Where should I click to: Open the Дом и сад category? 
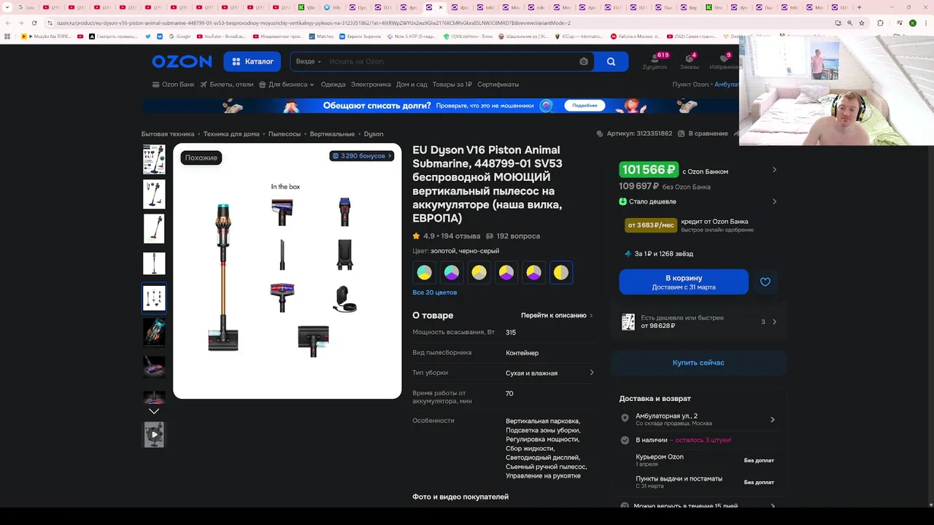tap(412, 85)
